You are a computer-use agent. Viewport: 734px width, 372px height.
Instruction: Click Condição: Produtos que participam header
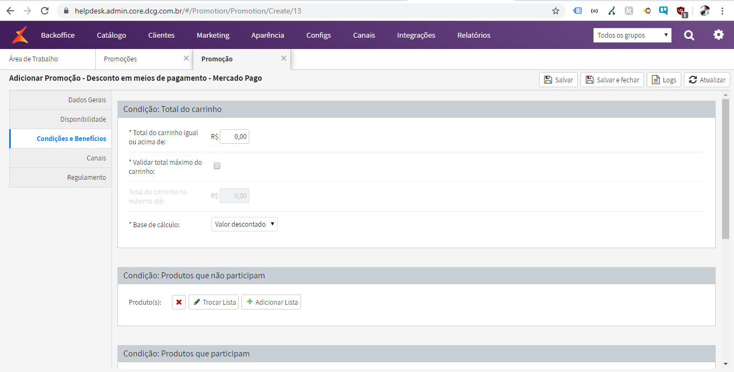click(416, 354)
